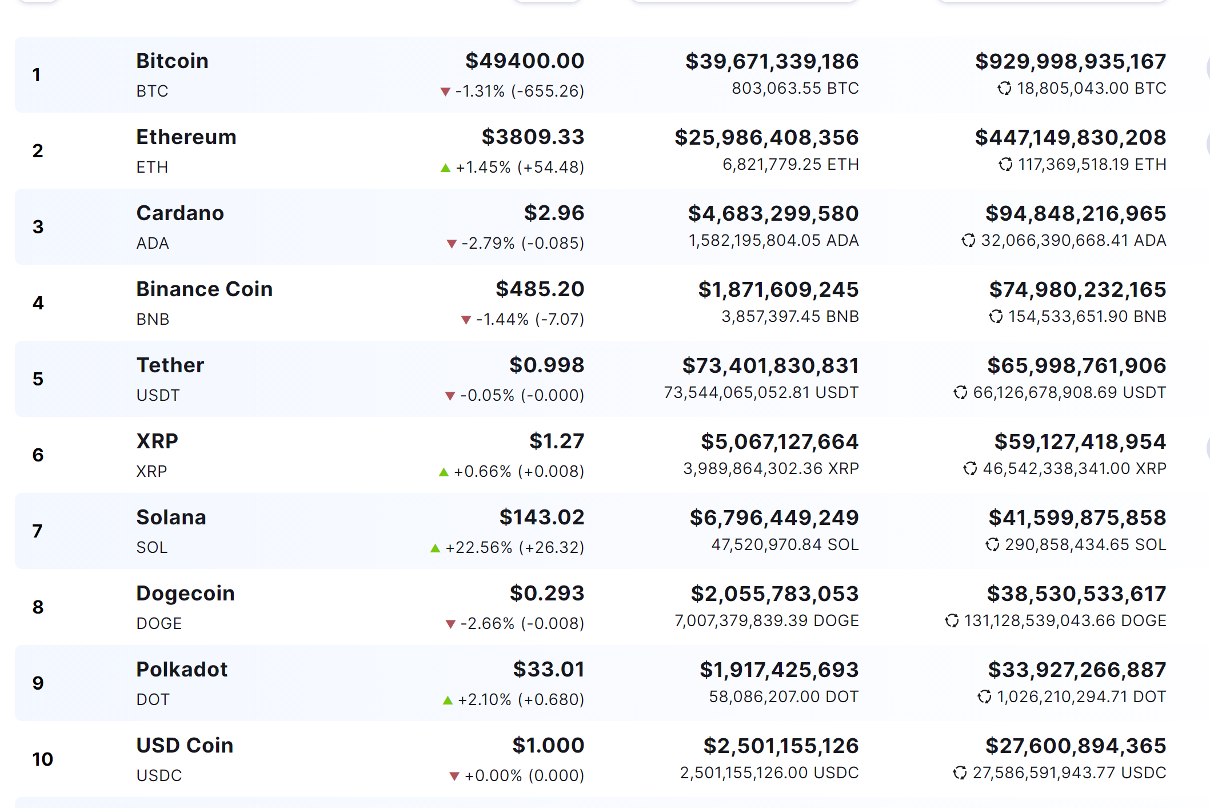Click the supply icon next to 66,126,678,908.69 USDT
Viewport: 1210px width, 808px height.
coord(960,393)
